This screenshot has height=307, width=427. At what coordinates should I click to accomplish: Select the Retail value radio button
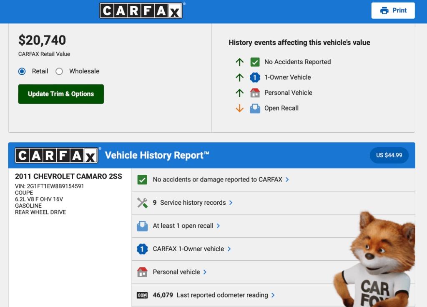[22, 71]
